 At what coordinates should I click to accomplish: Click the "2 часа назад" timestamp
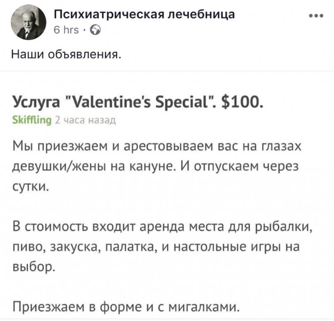[86, 120]
